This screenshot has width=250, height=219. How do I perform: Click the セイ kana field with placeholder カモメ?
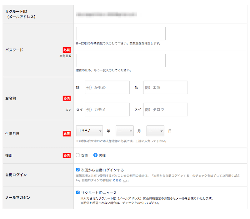107,109
